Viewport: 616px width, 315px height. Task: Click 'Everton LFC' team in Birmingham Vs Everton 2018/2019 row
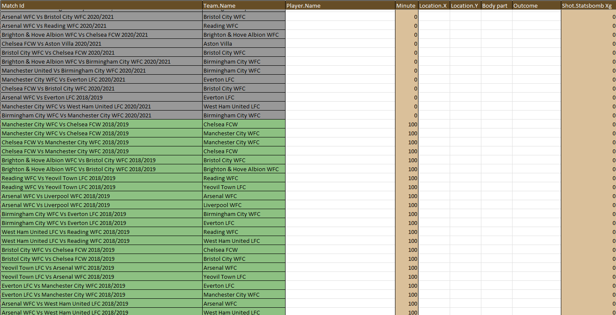point(244,223)
